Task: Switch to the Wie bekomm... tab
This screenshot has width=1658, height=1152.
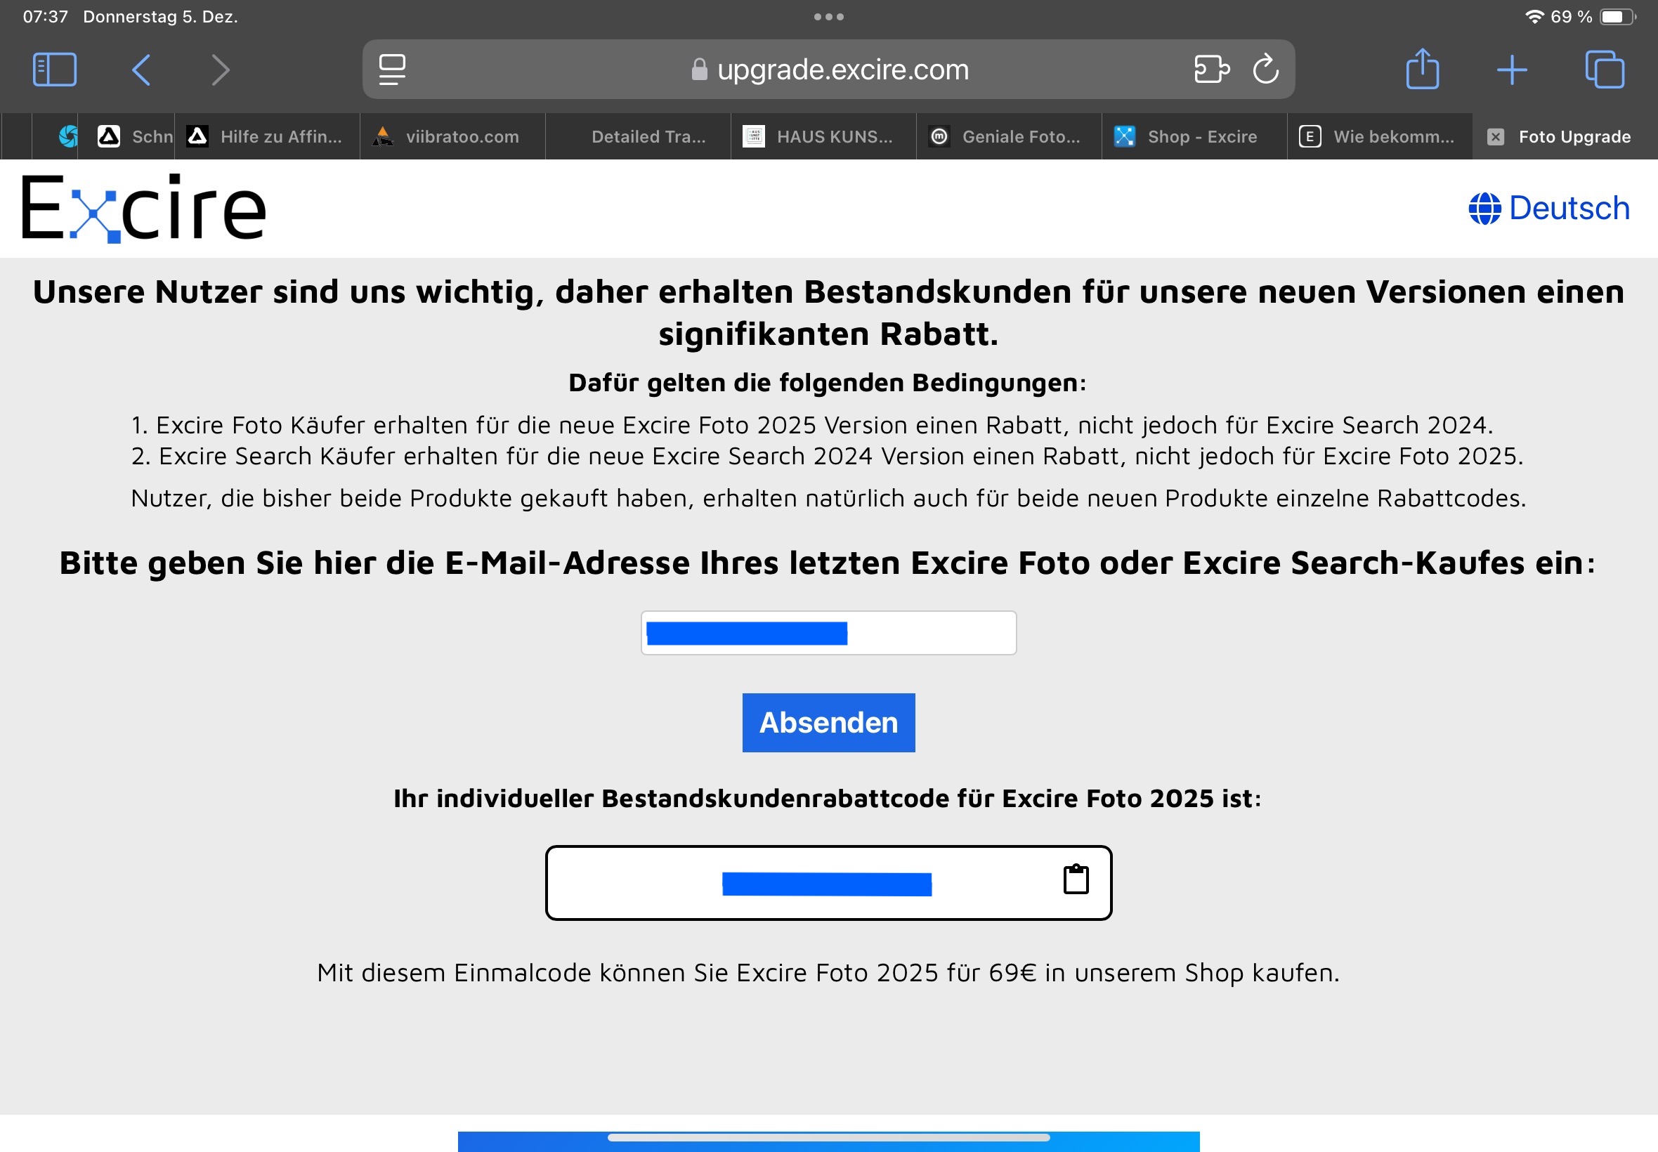Action: click(x=1380, y=136)
